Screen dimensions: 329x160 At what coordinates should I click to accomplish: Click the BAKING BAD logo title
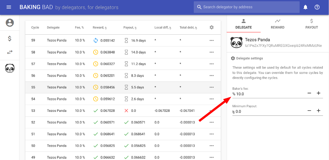click(x=36, y=7)
